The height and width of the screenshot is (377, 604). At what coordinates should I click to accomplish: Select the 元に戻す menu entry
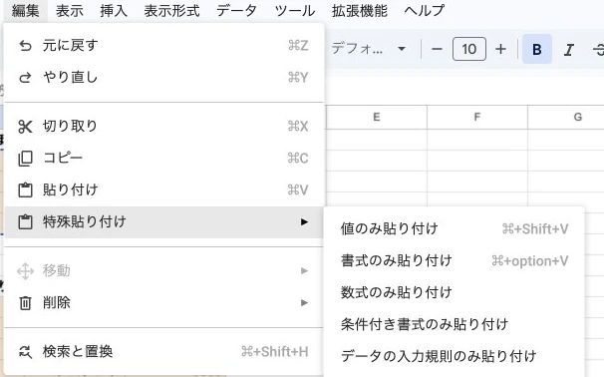tap(163, 46)
